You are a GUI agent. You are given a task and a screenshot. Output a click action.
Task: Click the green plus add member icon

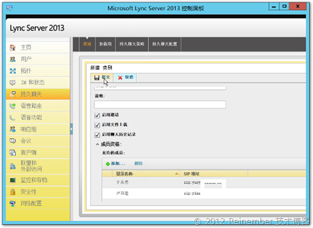pyautogui.click(x=108, y=164)
